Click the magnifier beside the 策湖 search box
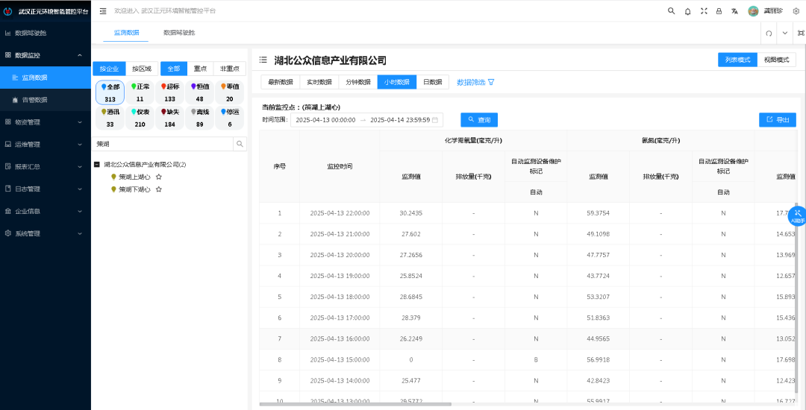Screen dimensions: 806x410 (240, 144)
